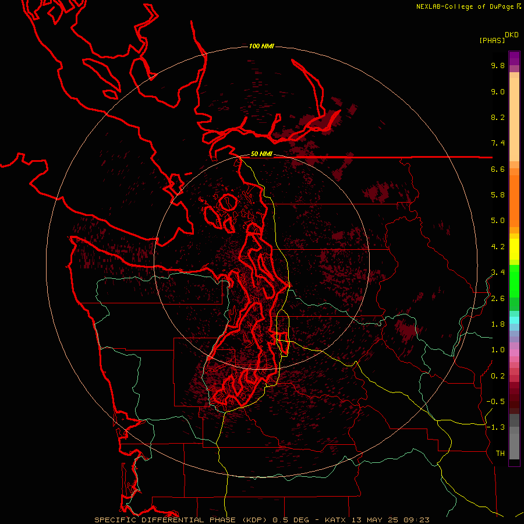Click the 1.0 legend value

tap(498, 350)
